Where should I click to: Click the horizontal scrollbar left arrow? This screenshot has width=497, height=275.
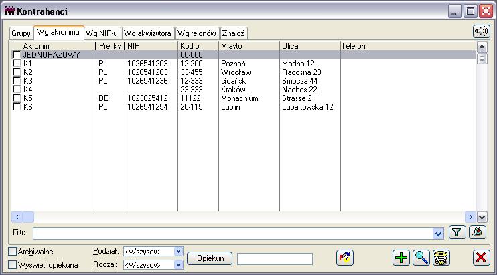[17, 217]
